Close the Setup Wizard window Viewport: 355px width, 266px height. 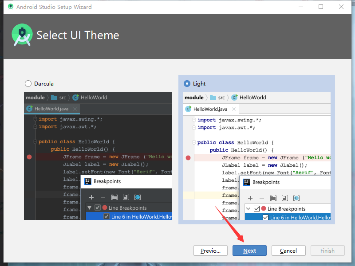[x=341, y=7]
